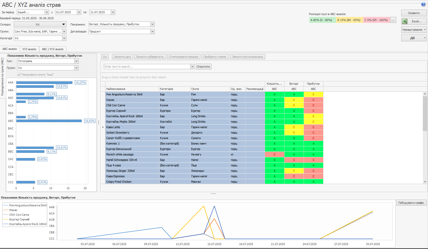Click the Найменування column header

132,89
